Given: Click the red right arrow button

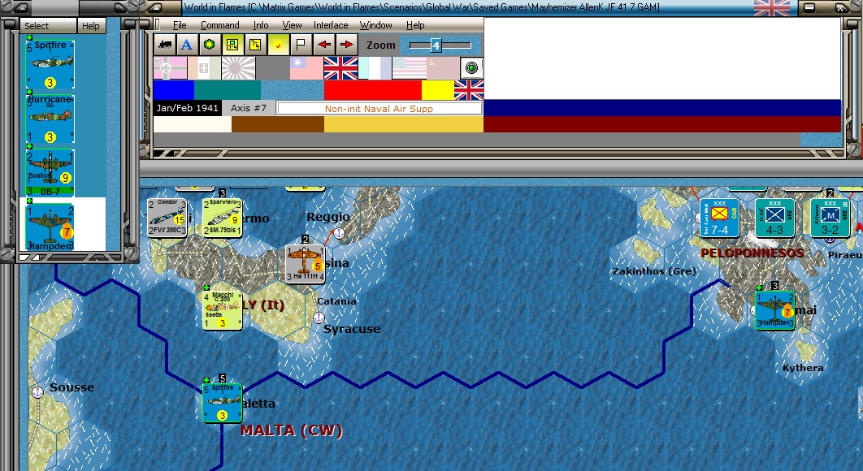Looking at the screenshot, I should pos(346,45).
